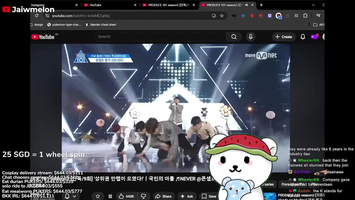Switch to the YouTube tab
This screenshot has height=200, width=355.
110,5
